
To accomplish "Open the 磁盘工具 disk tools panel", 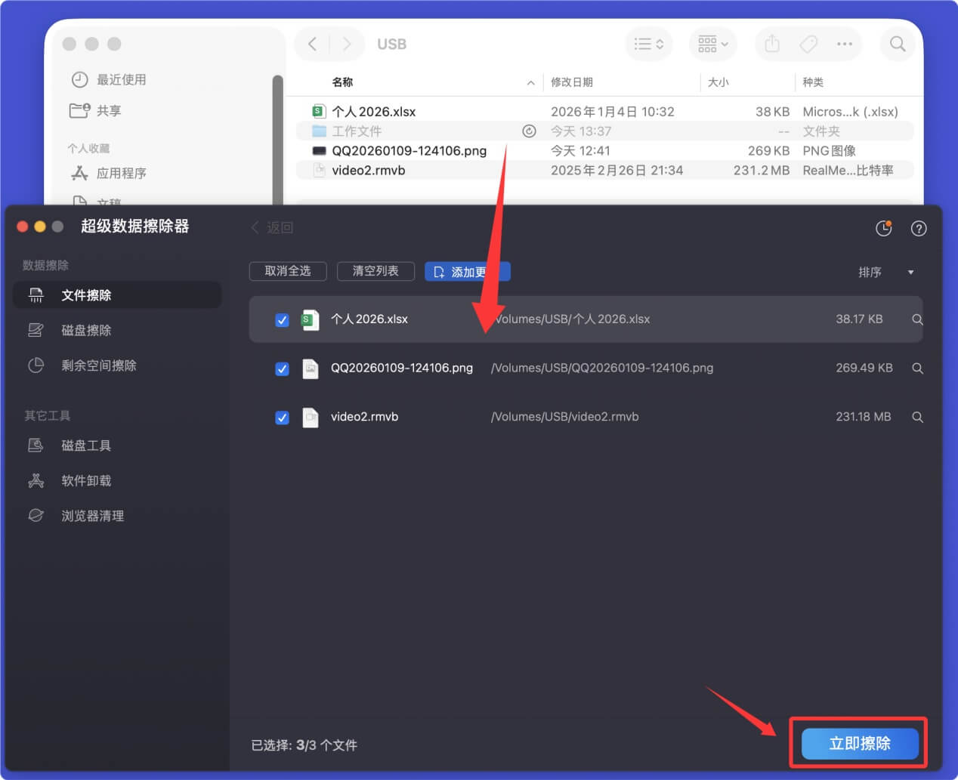I will coord(85,445).
